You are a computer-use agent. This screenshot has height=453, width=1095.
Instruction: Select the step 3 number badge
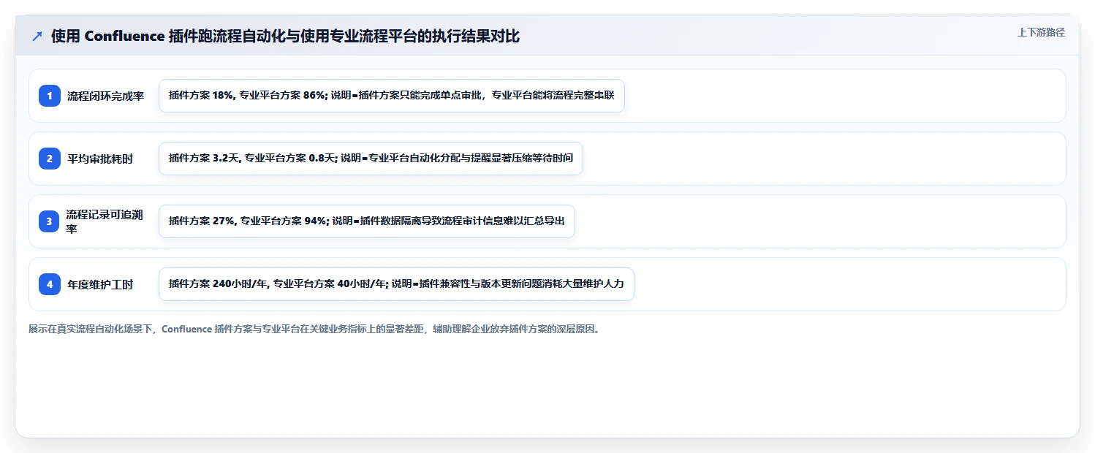pos(50,221)
